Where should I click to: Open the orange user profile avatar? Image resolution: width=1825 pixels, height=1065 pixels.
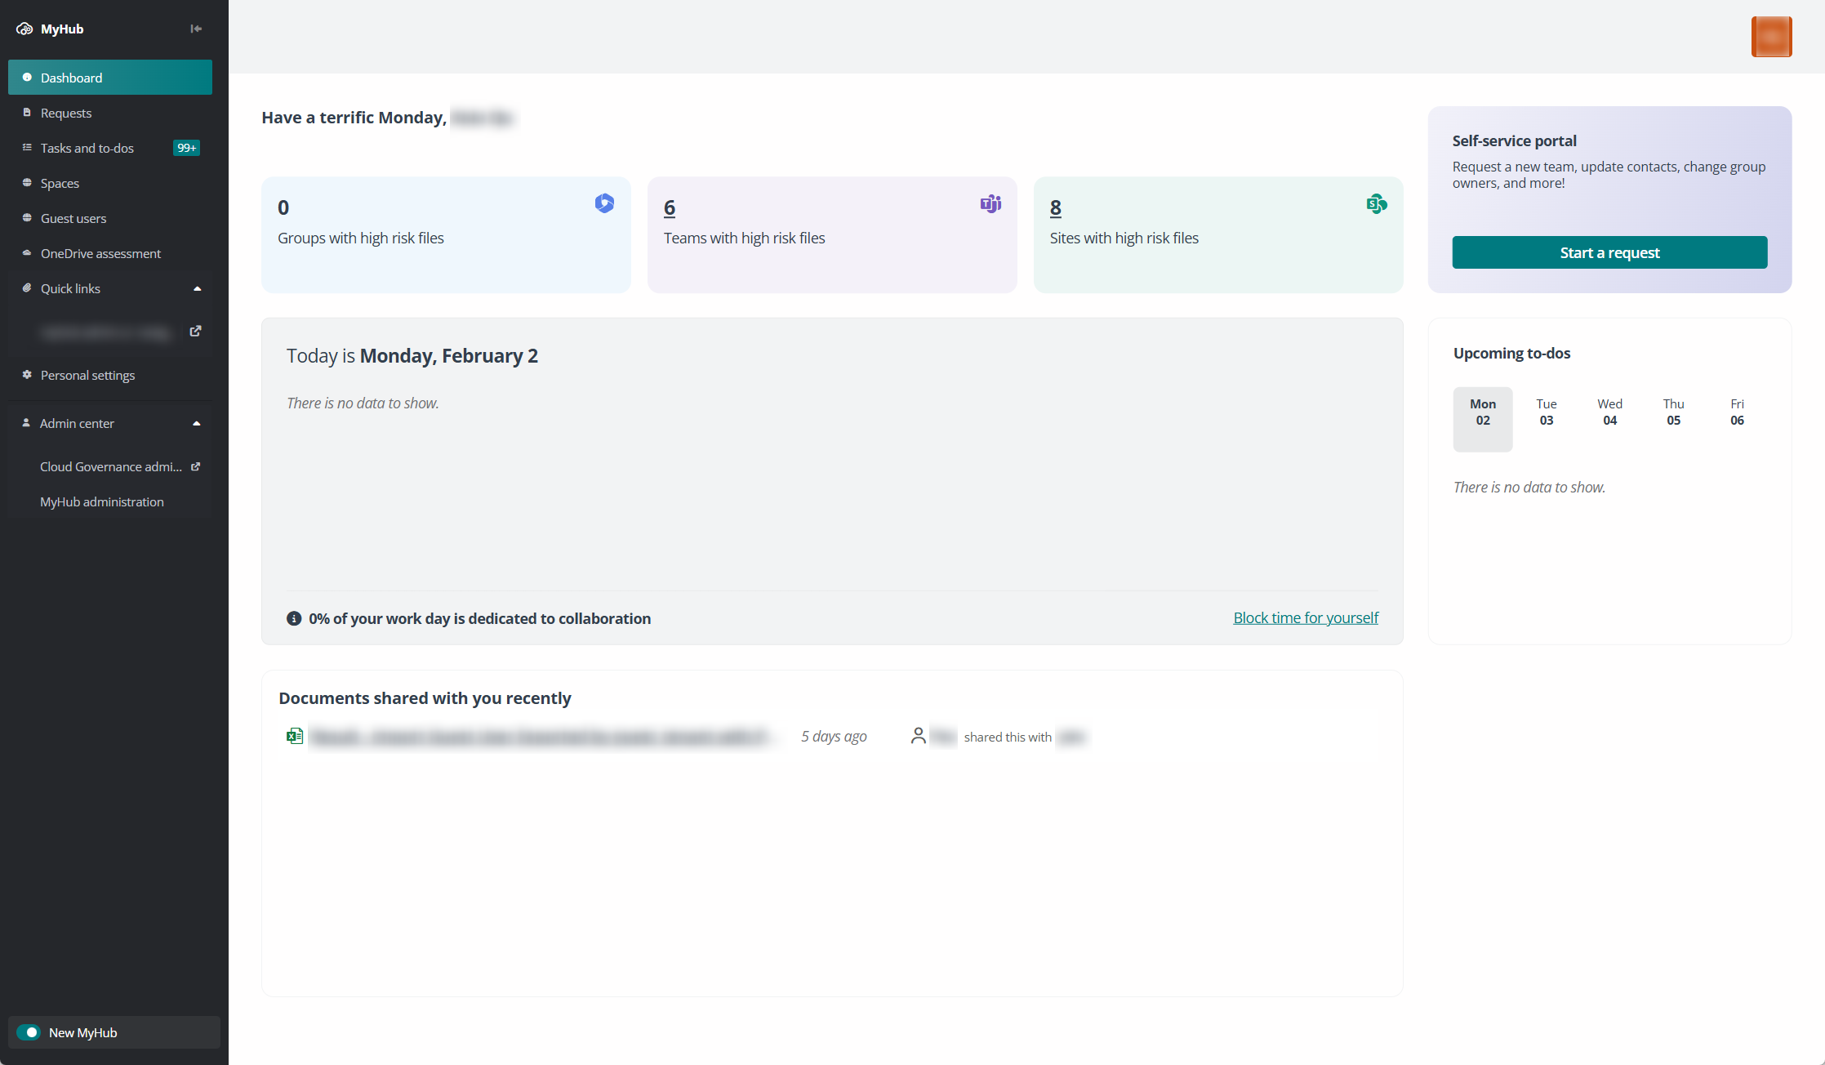[x=1771, y=37]
